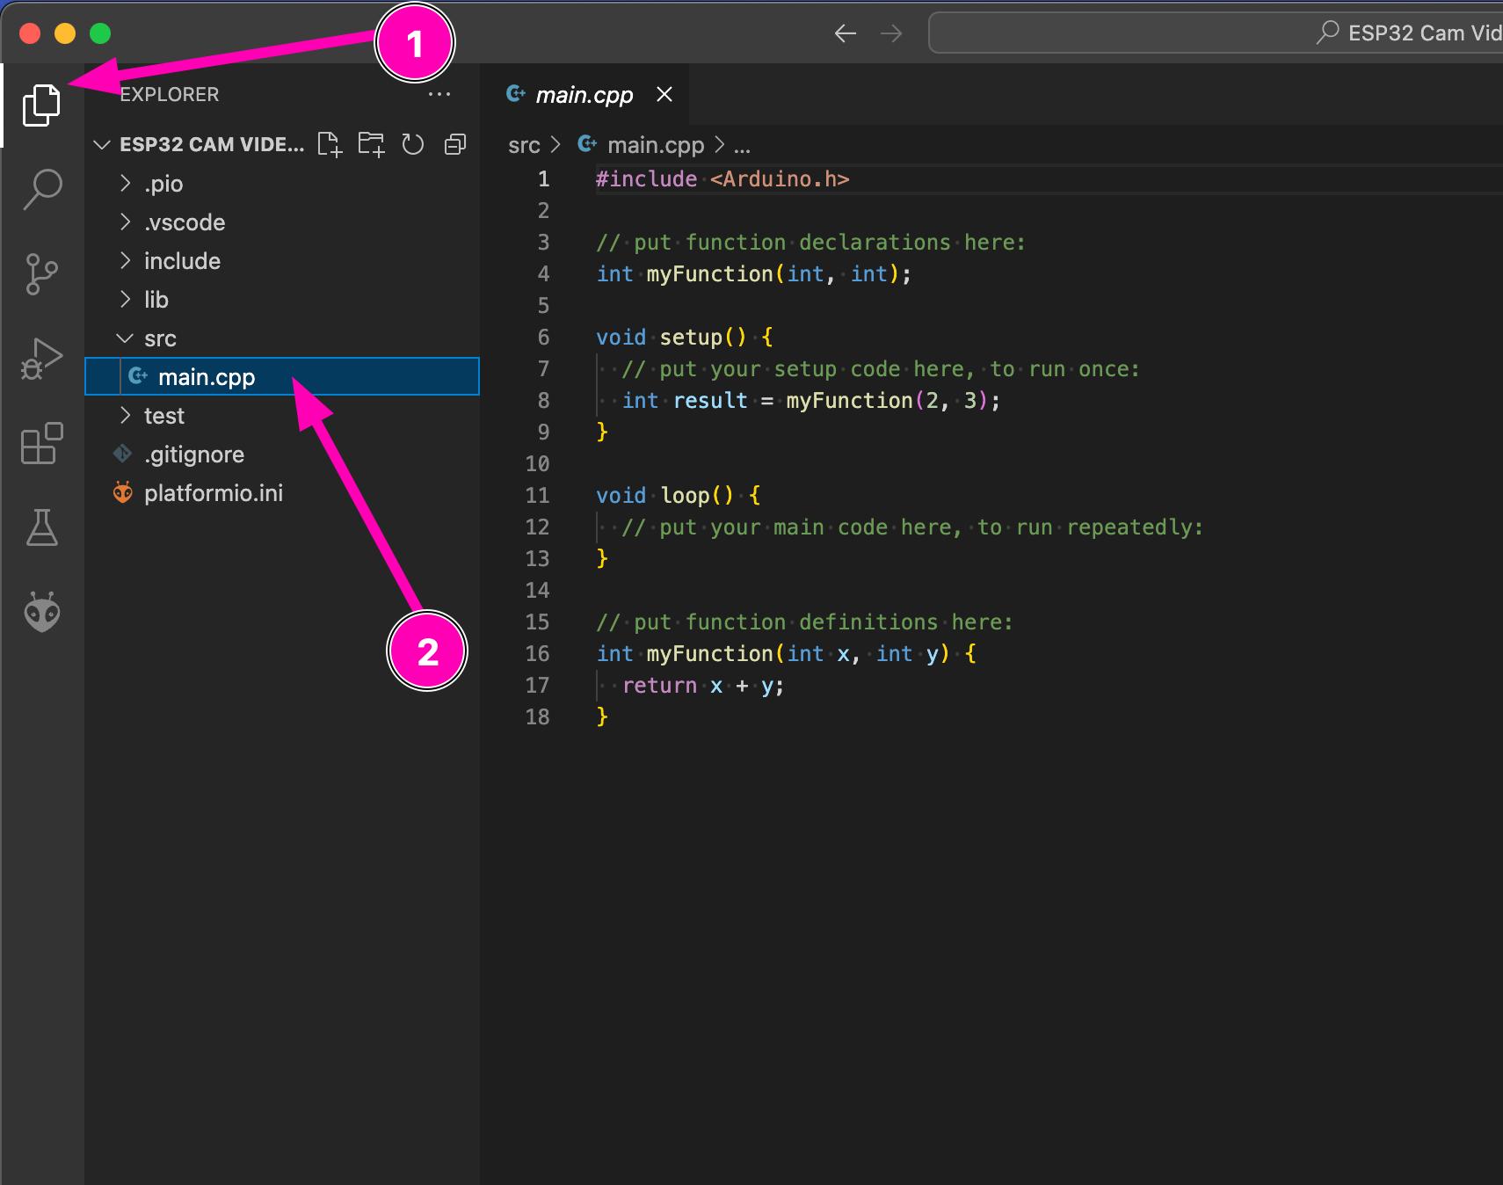Screen dimensions: 1503x1185
Task: Close the main.cpp editor tab
Action: coord(664,94)
